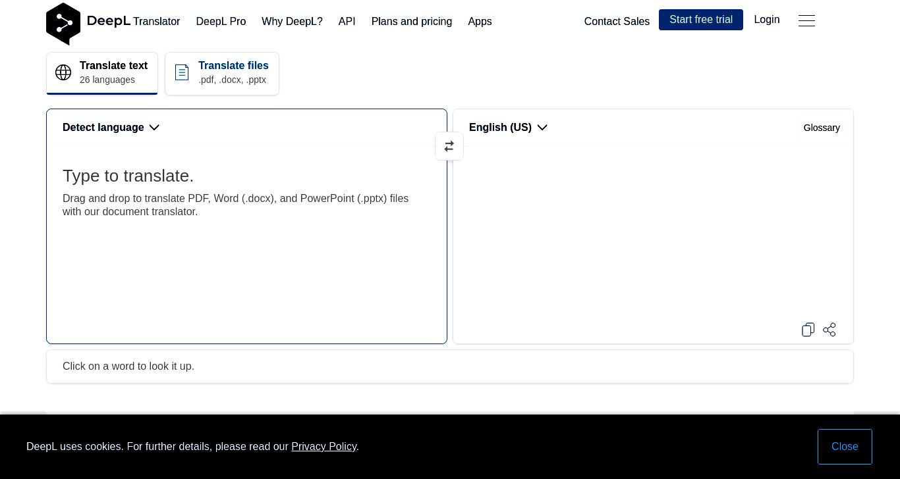Switch to Translate text tab
The width and height of the screenshot is (900, 479).
102,73
